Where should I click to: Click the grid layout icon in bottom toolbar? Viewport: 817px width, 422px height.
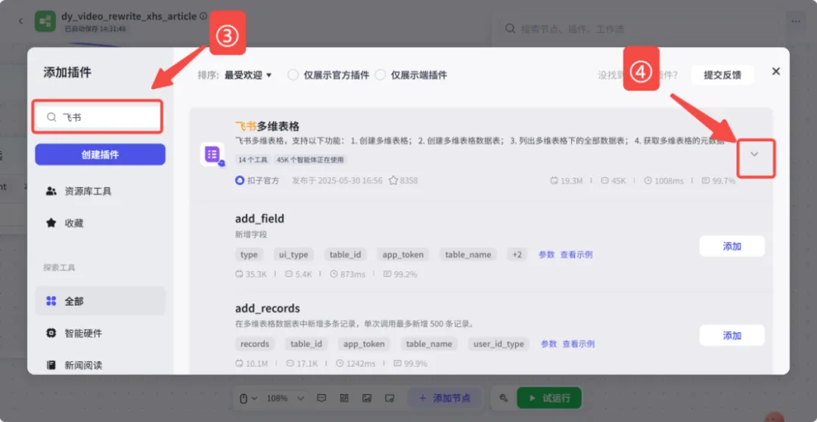pos(344,398)
